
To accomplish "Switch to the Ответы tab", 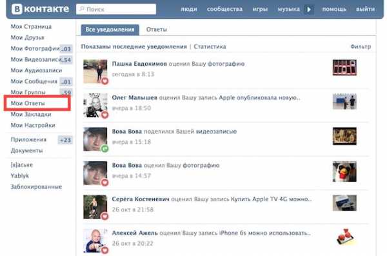I will click(157, 30).
